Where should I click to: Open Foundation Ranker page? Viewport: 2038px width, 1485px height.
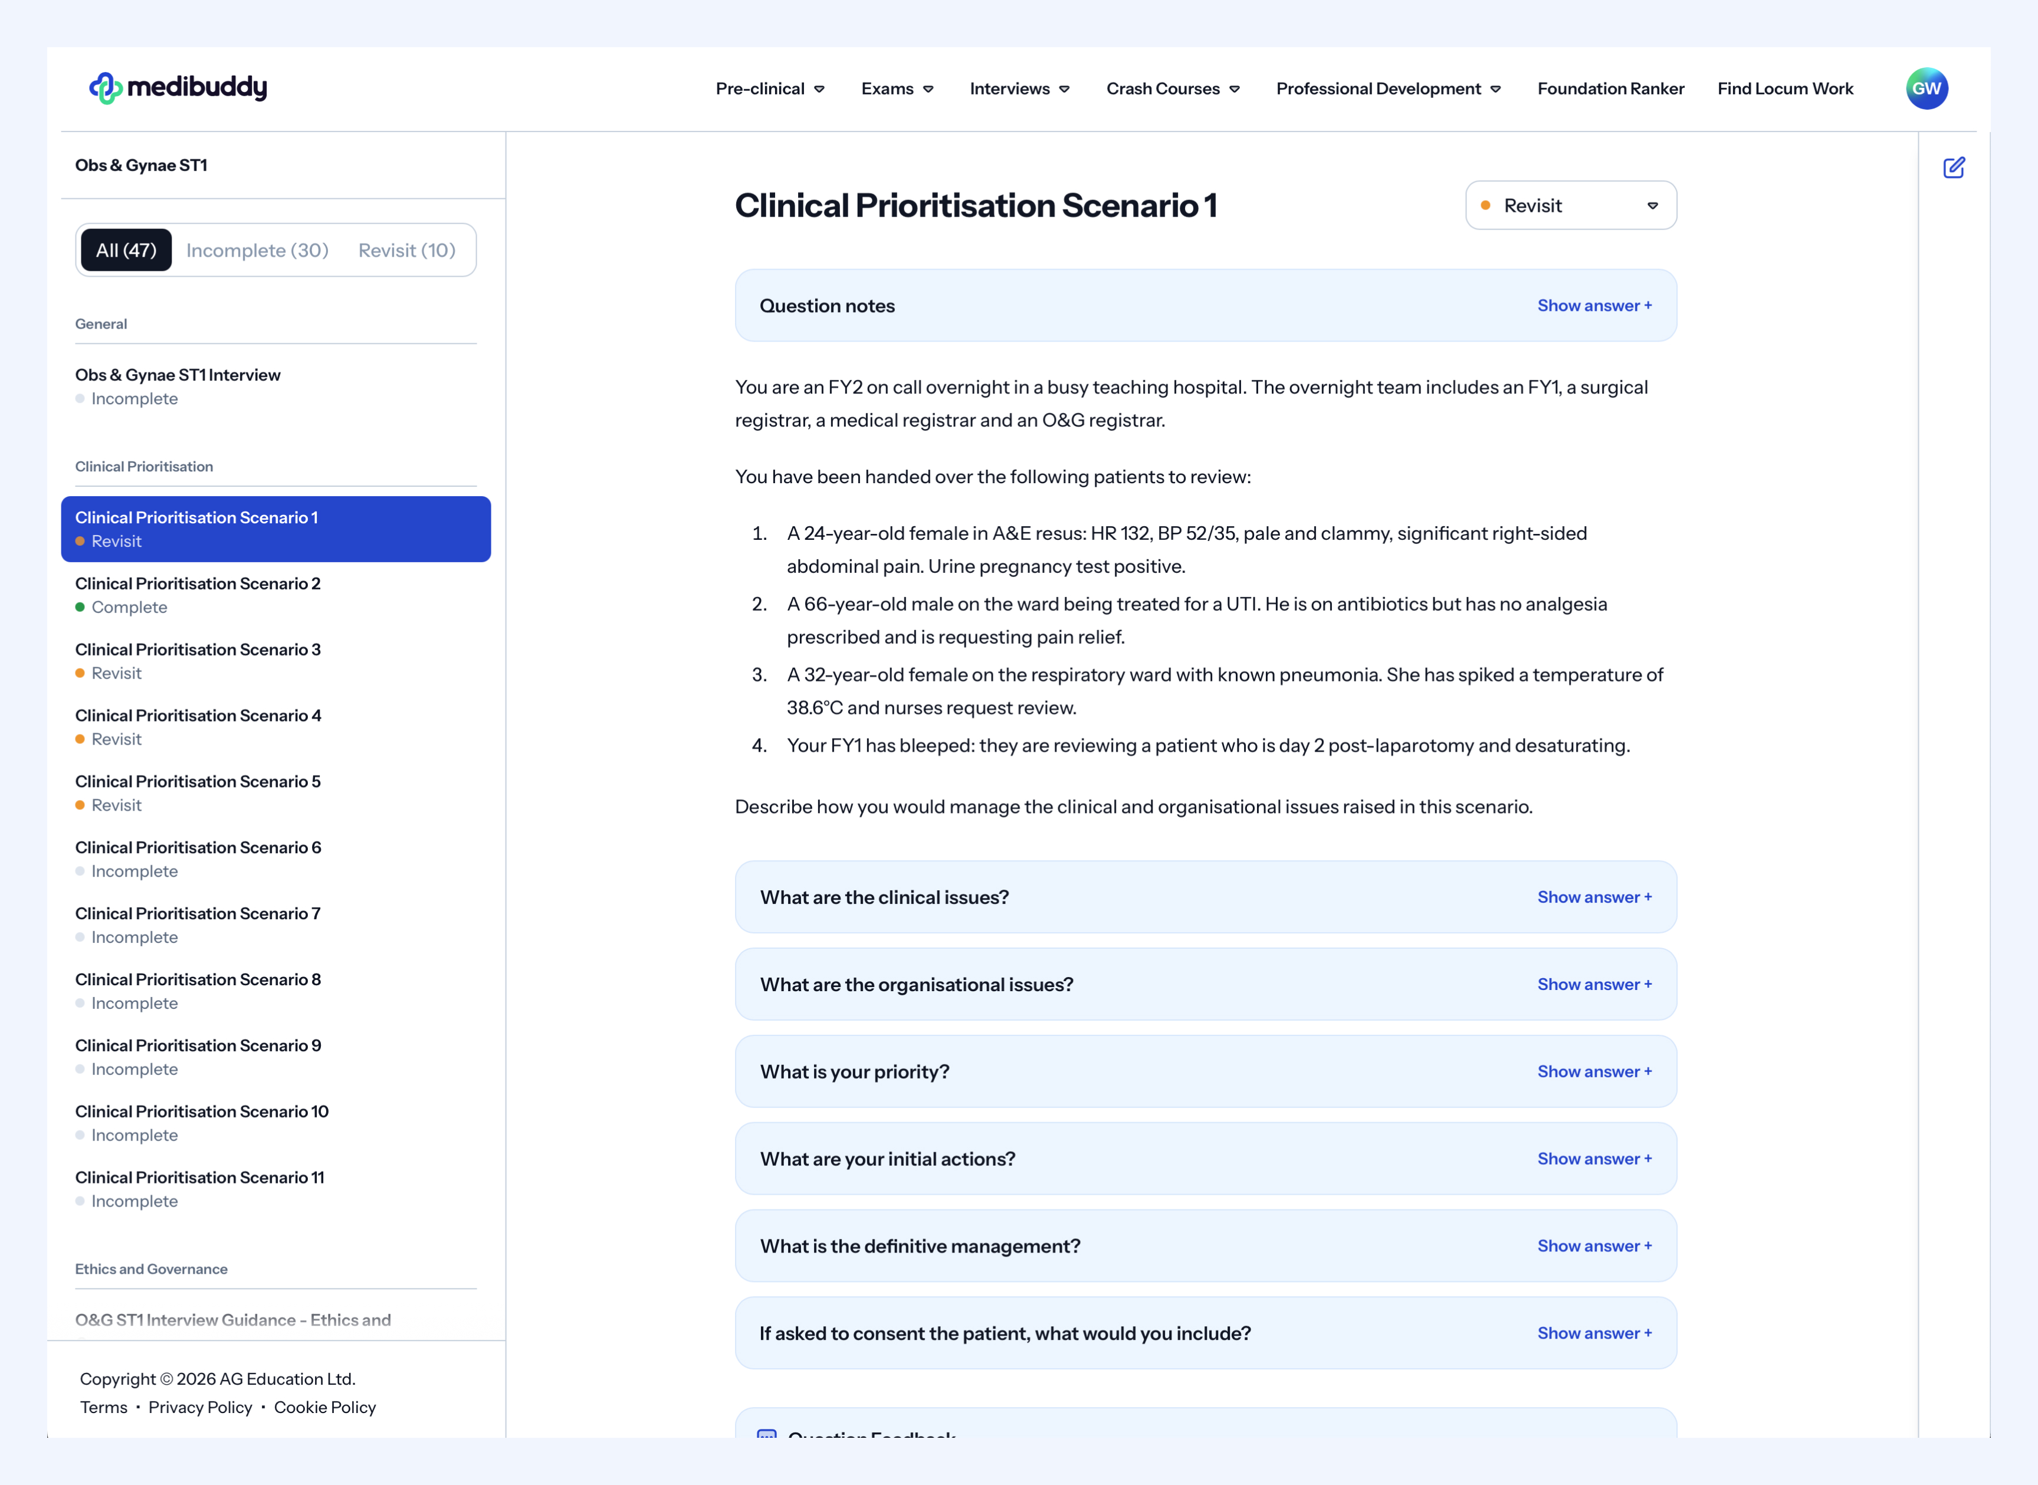(x=1610, y=89)
